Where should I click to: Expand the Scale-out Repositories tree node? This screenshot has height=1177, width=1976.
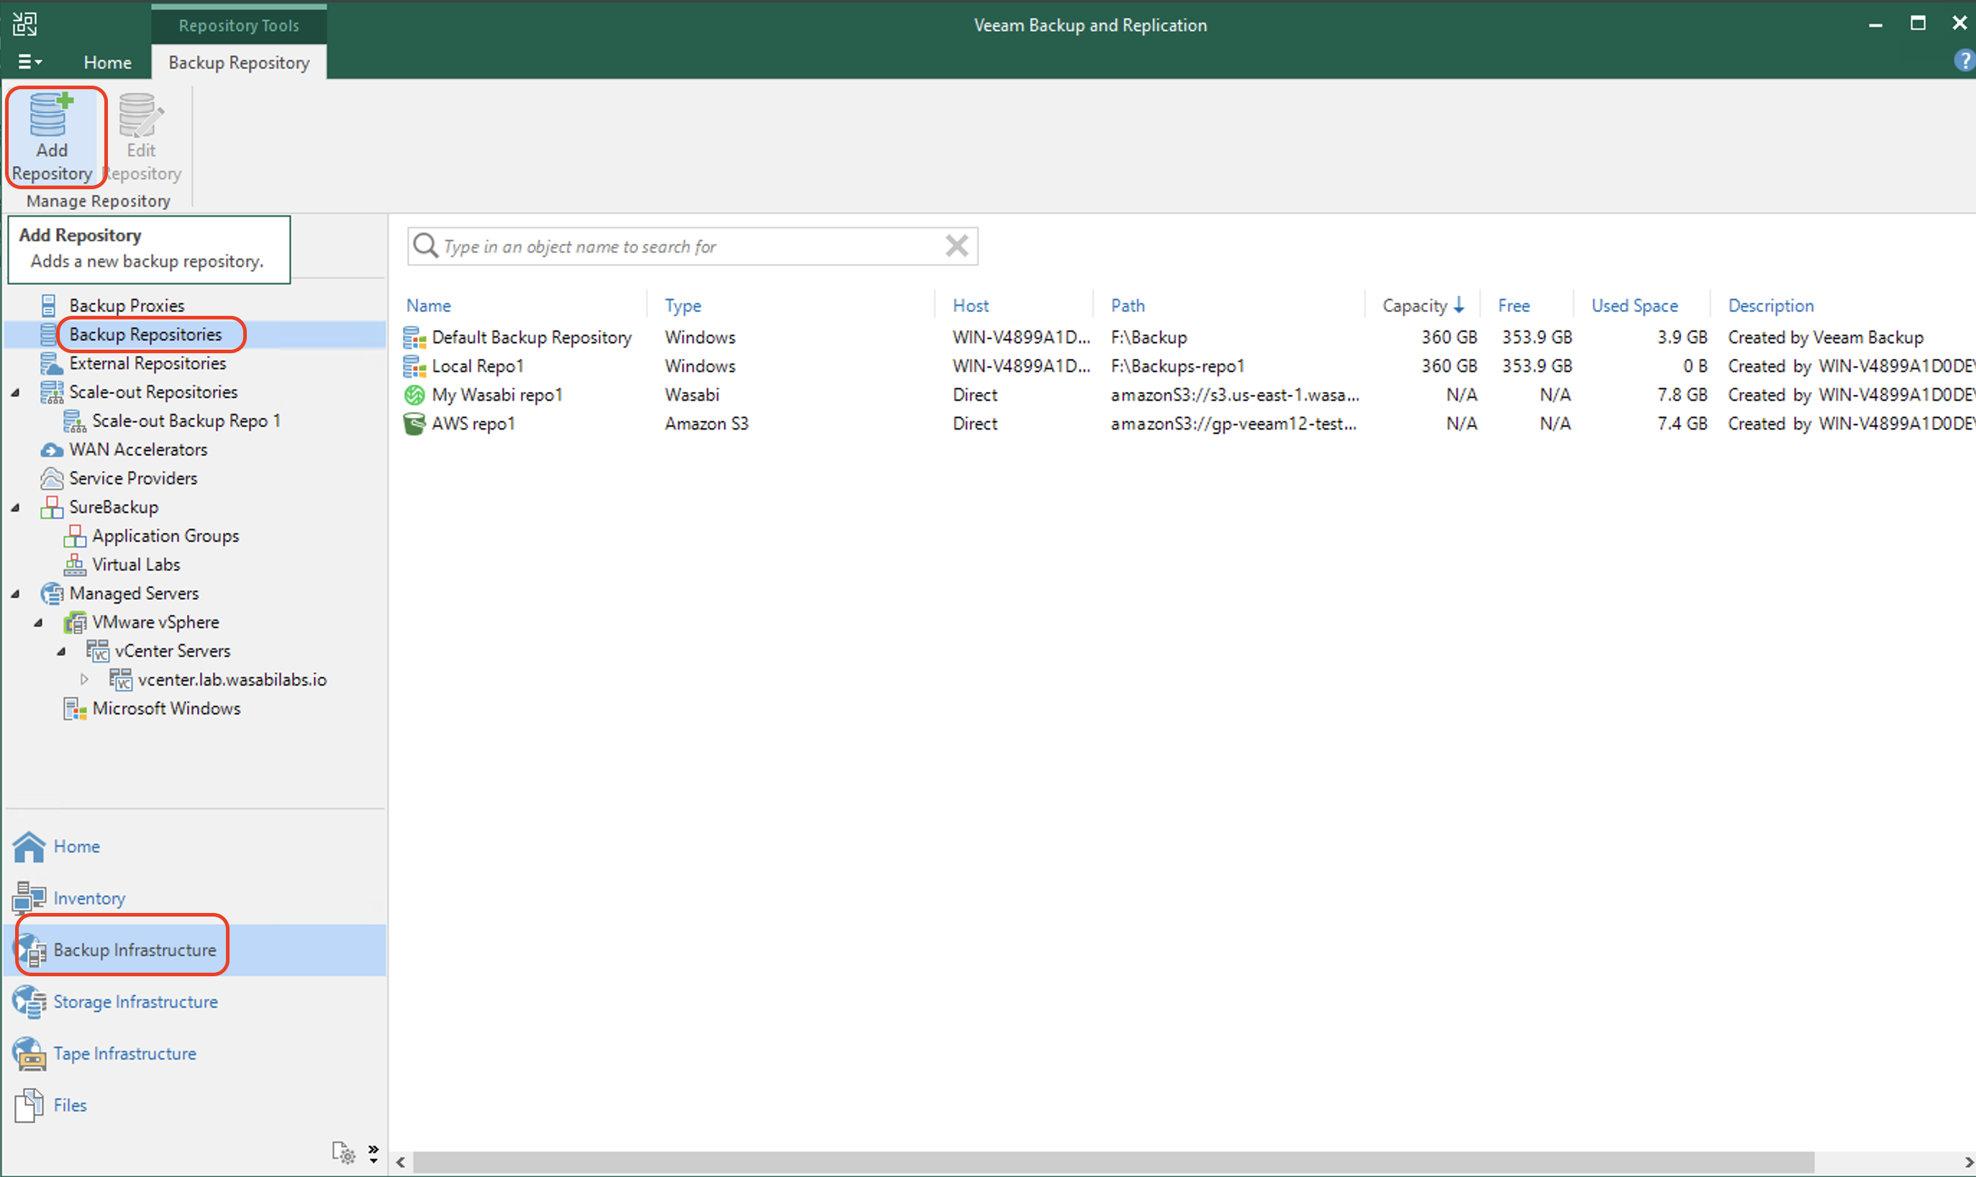(27, 392)
